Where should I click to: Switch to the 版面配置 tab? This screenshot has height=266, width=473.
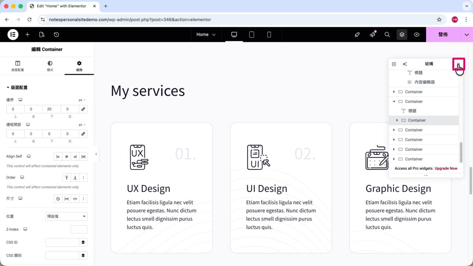[17, 66]
